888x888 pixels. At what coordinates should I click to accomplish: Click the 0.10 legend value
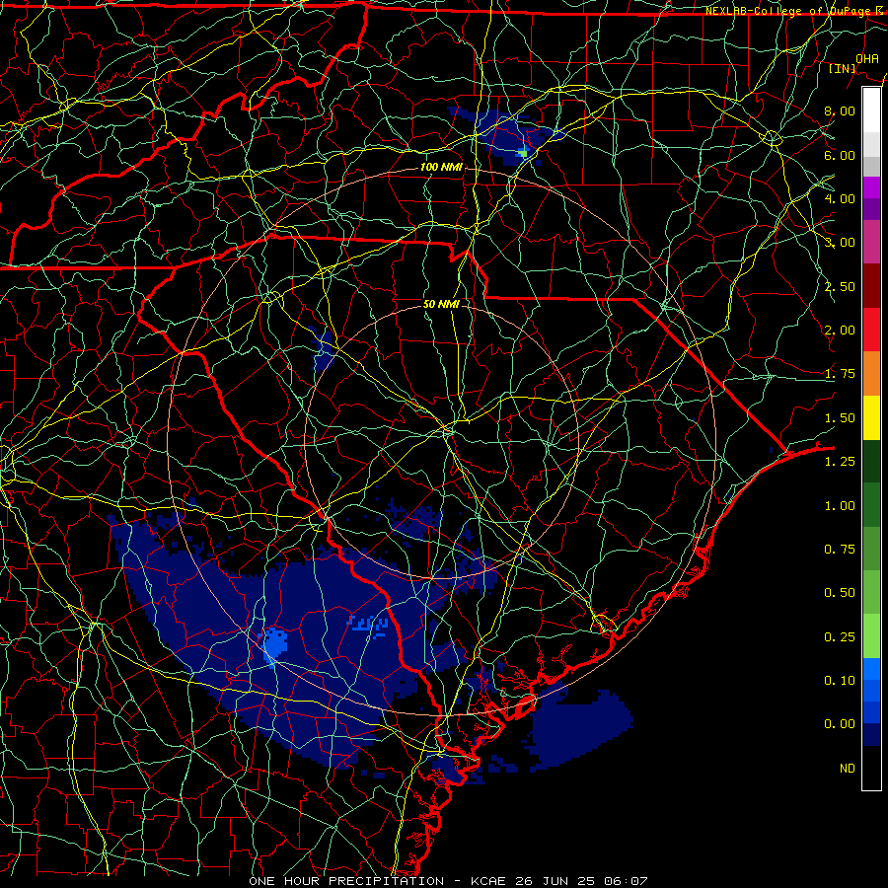[840, 681]
